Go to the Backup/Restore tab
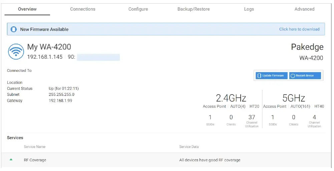Image resolution: width=334 pixels, height=171 pixels. click(x=194, y=9)
